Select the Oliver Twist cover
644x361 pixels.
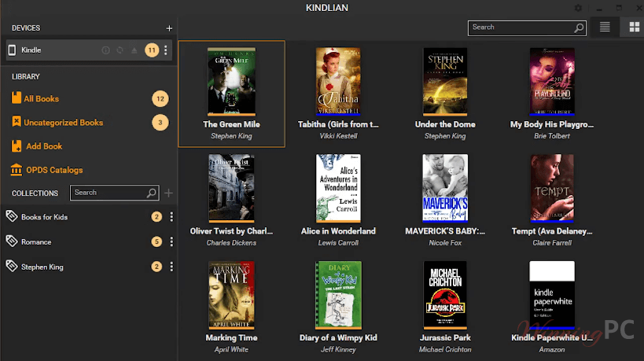231,188
